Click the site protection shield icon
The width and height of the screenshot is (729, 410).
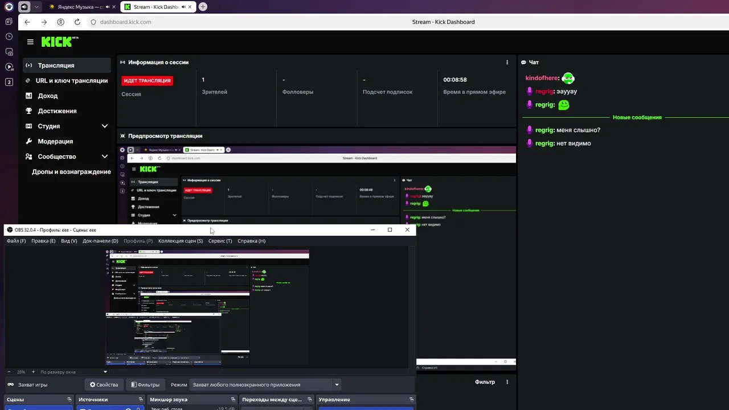(93, 22)
